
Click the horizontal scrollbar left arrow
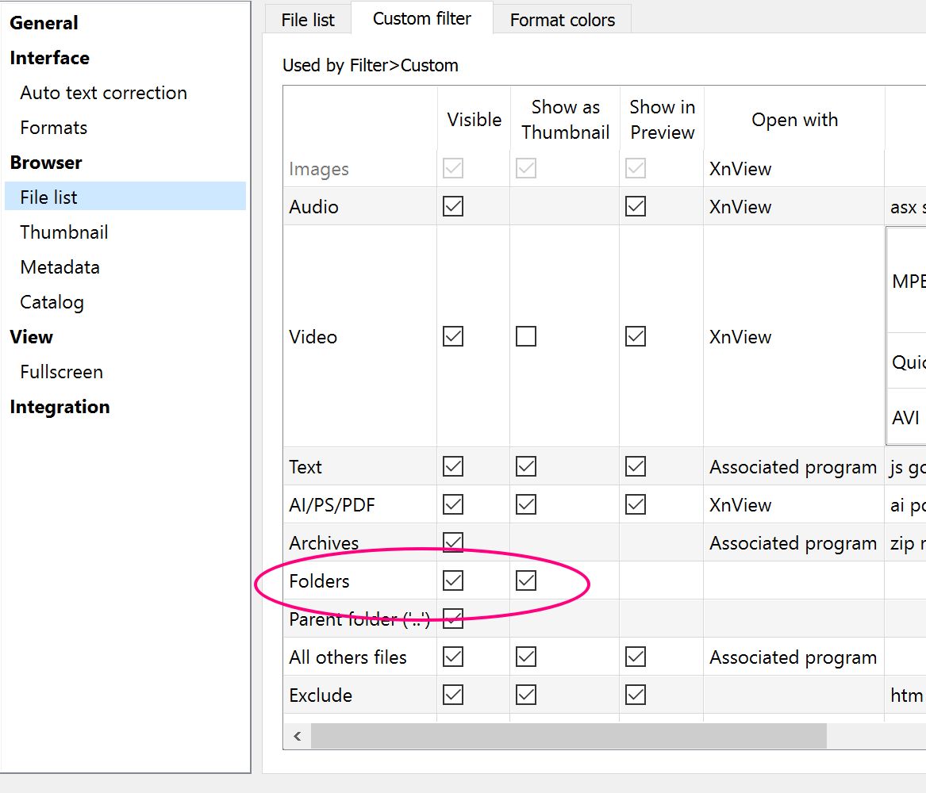[298, 736]
